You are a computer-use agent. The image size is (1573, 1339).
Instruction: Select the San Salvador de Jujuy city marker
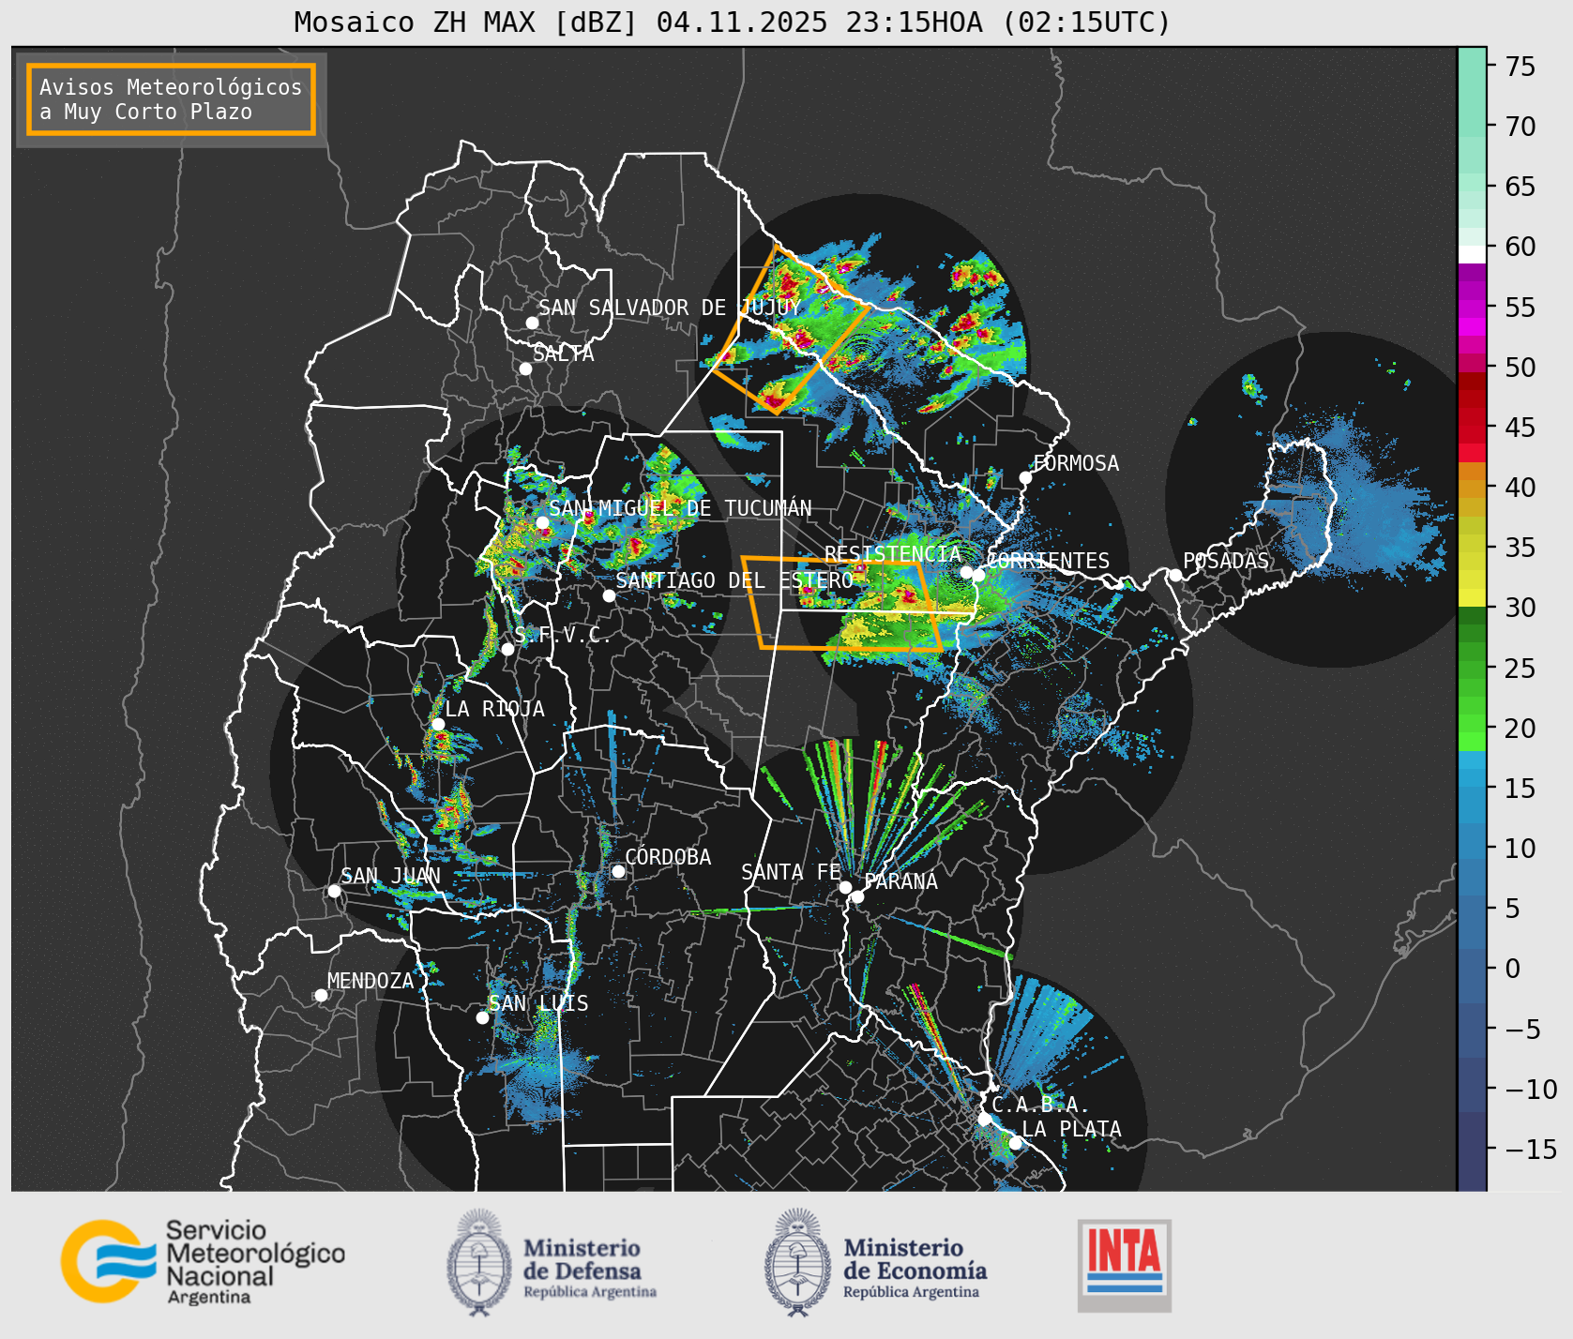pos(532,323)
